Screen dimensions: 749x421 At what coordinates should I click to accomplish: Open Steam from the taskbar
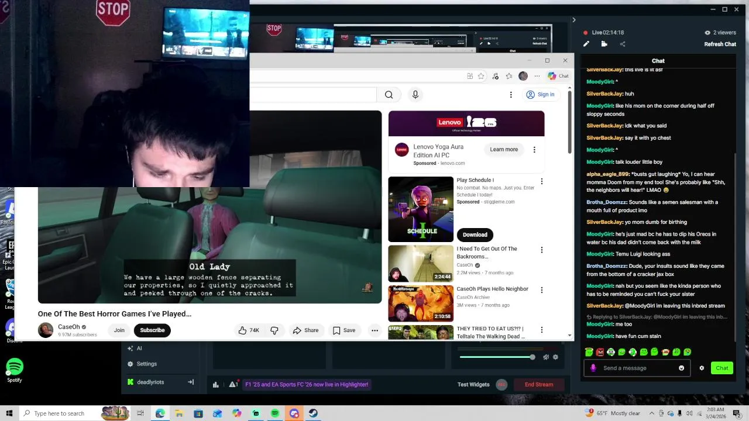[x=313, y=413]
